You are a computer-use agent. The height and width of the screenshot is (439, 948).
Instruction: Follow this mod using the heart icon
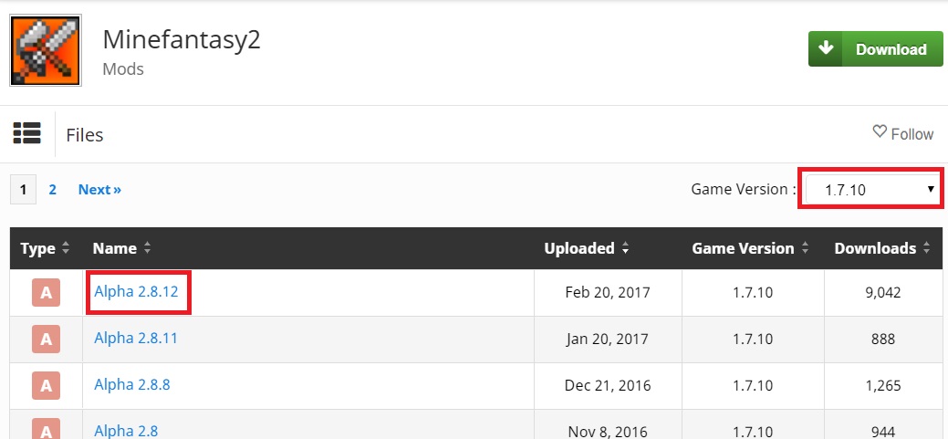pyautogui.click(x=902, y=134)
